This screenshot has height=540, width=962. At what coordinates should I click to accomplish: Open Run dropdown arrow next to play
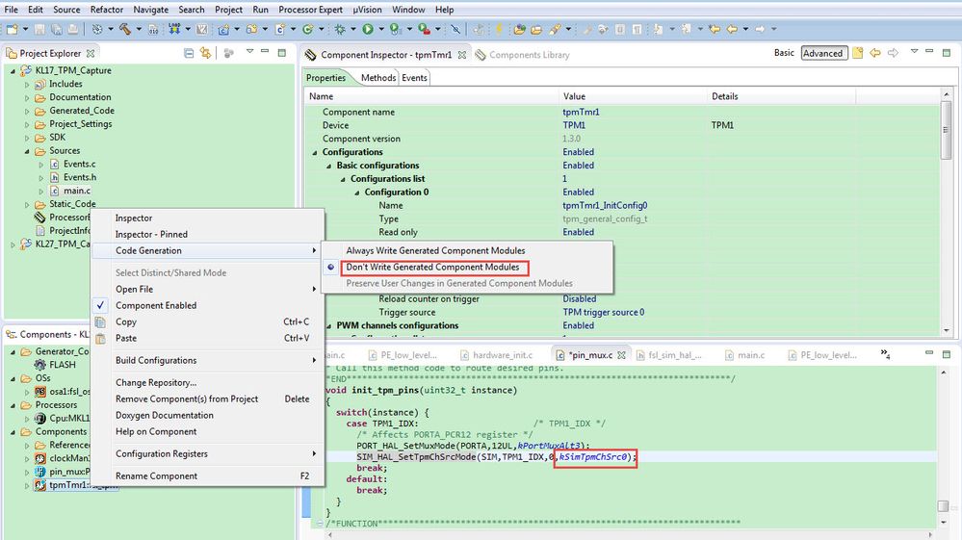coord(381,29)
